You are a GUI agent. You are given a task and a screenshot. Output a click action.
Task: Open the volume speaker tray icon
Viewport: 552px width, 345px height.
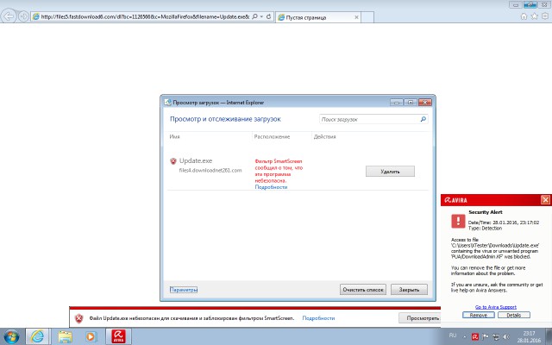[506, 337]
